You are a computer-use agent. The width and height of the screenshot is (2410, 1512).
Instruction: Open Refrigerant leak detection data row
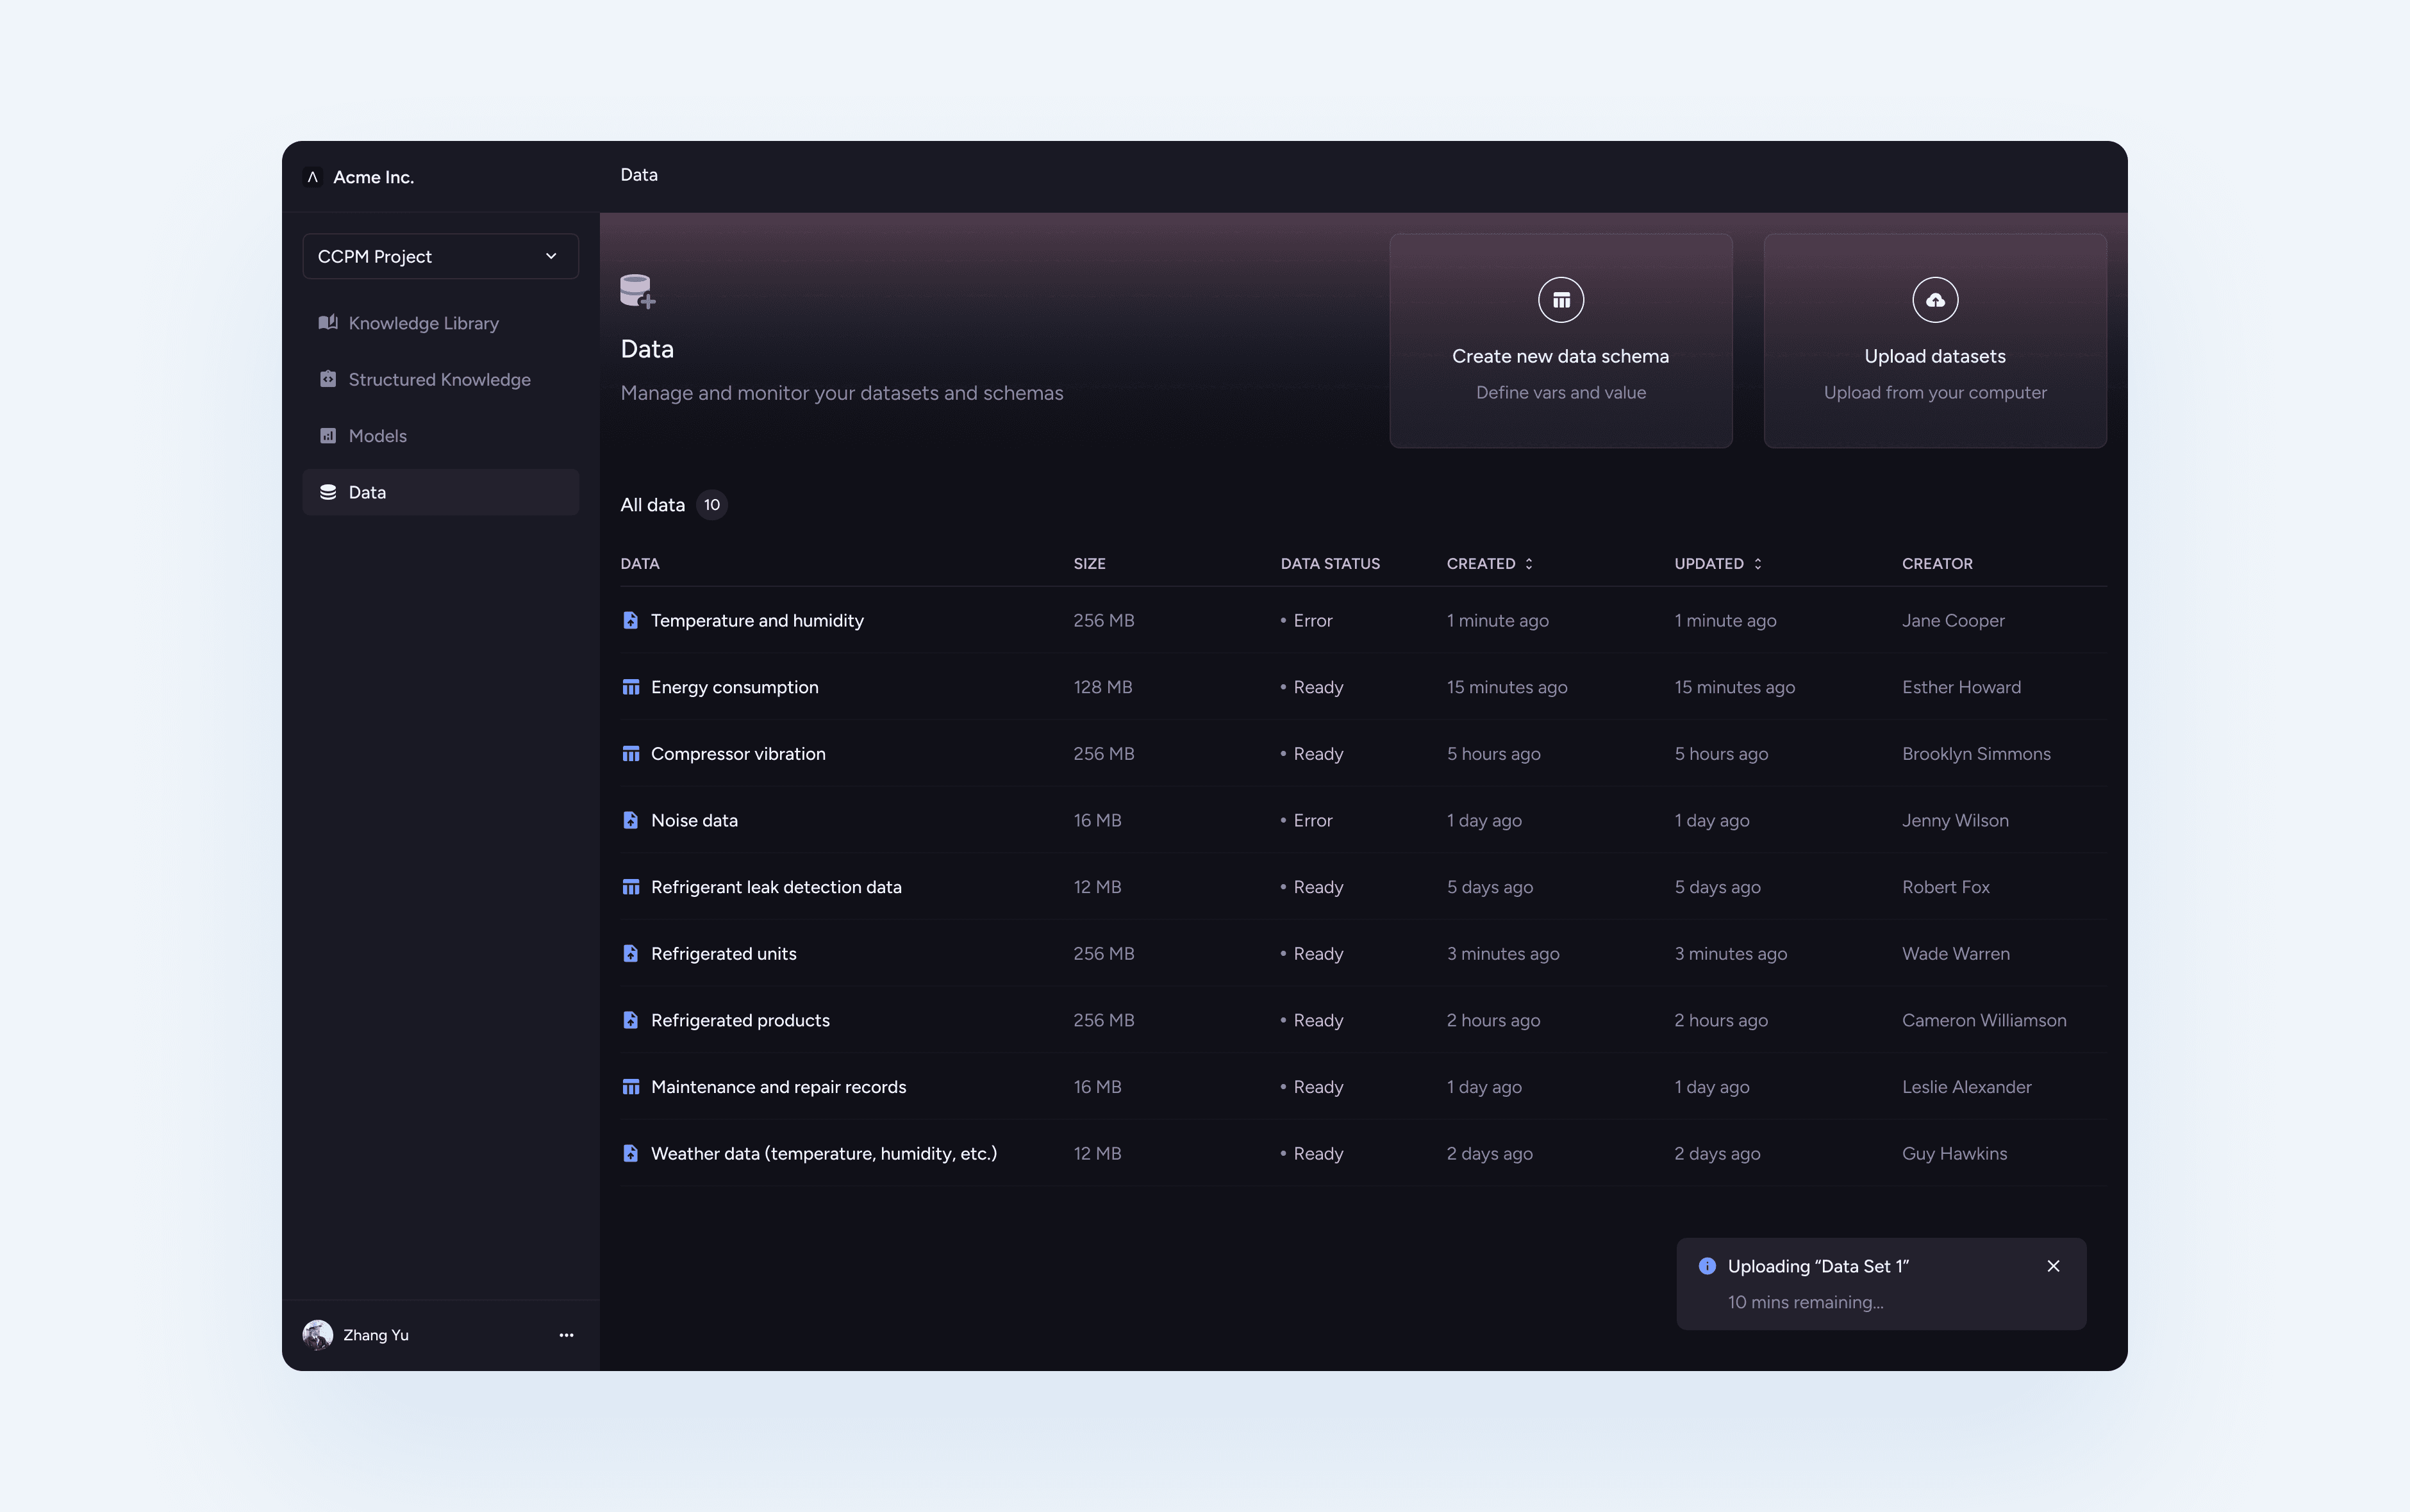[x=776, y=887]
